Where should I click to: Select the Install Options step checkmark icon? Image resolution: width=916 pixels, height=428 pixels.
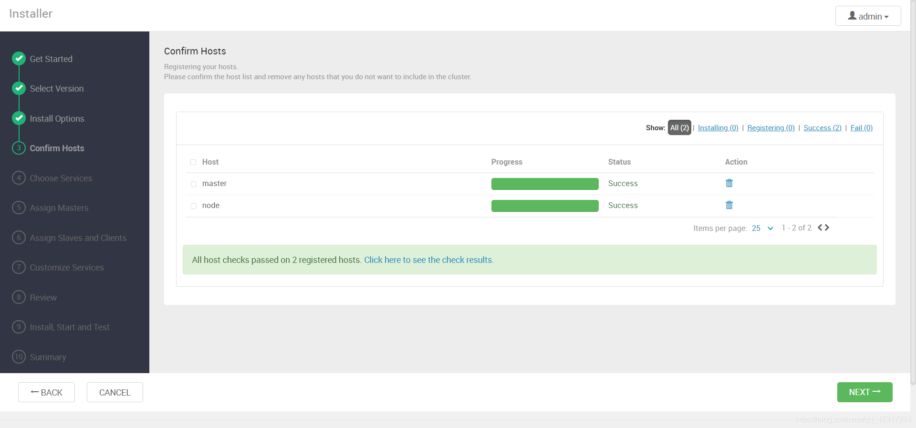(19, 118)
